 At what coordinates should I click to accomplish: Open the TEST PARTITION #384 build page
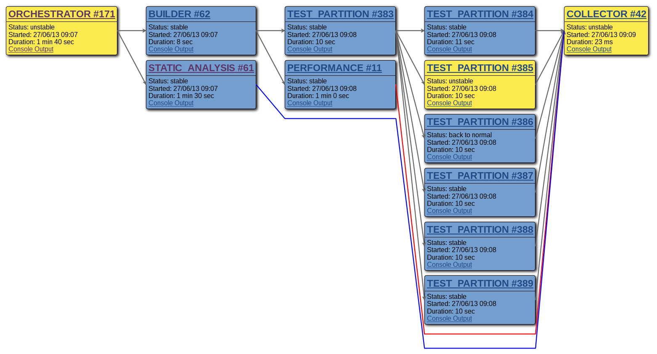pos(480,14)
